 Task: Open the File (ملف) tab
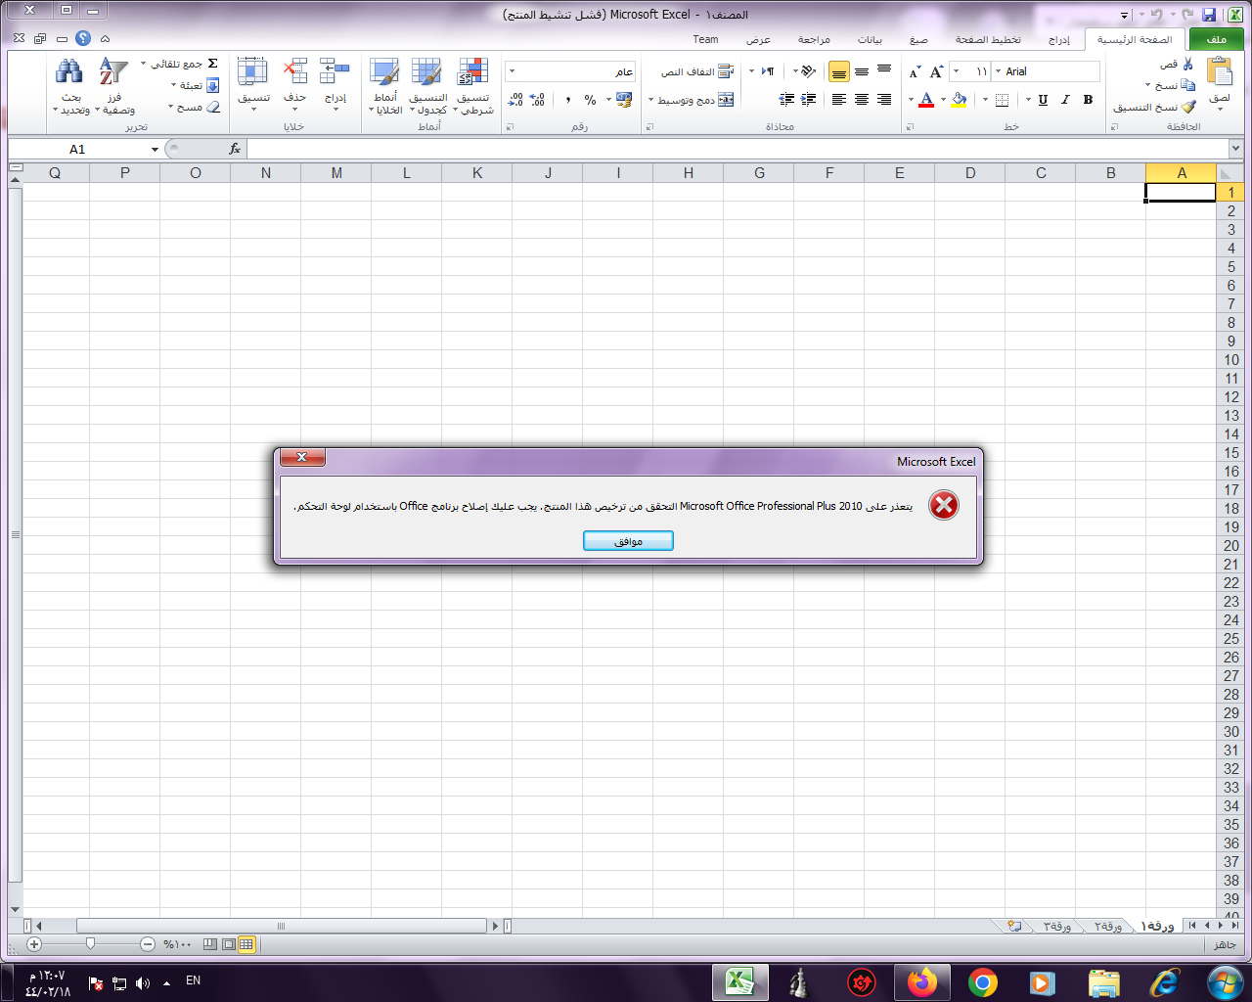point(1216,39)
